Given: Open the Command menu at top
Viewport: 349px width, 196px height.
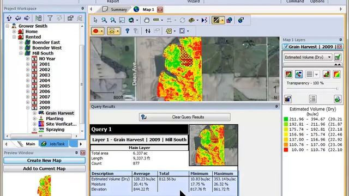Looking at the screenshot, I should tap(295, 1).
